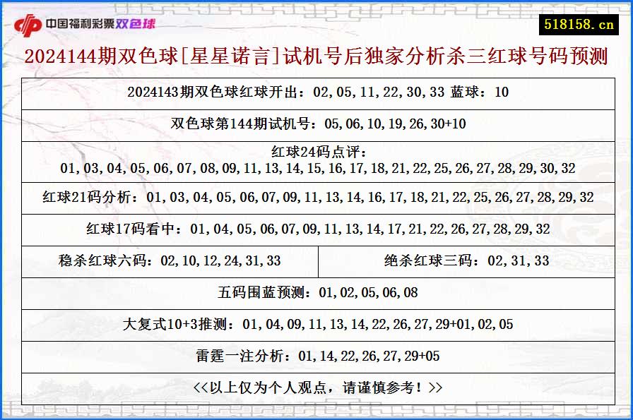Collapse the 红球17码看中 row

coord(316,229)
